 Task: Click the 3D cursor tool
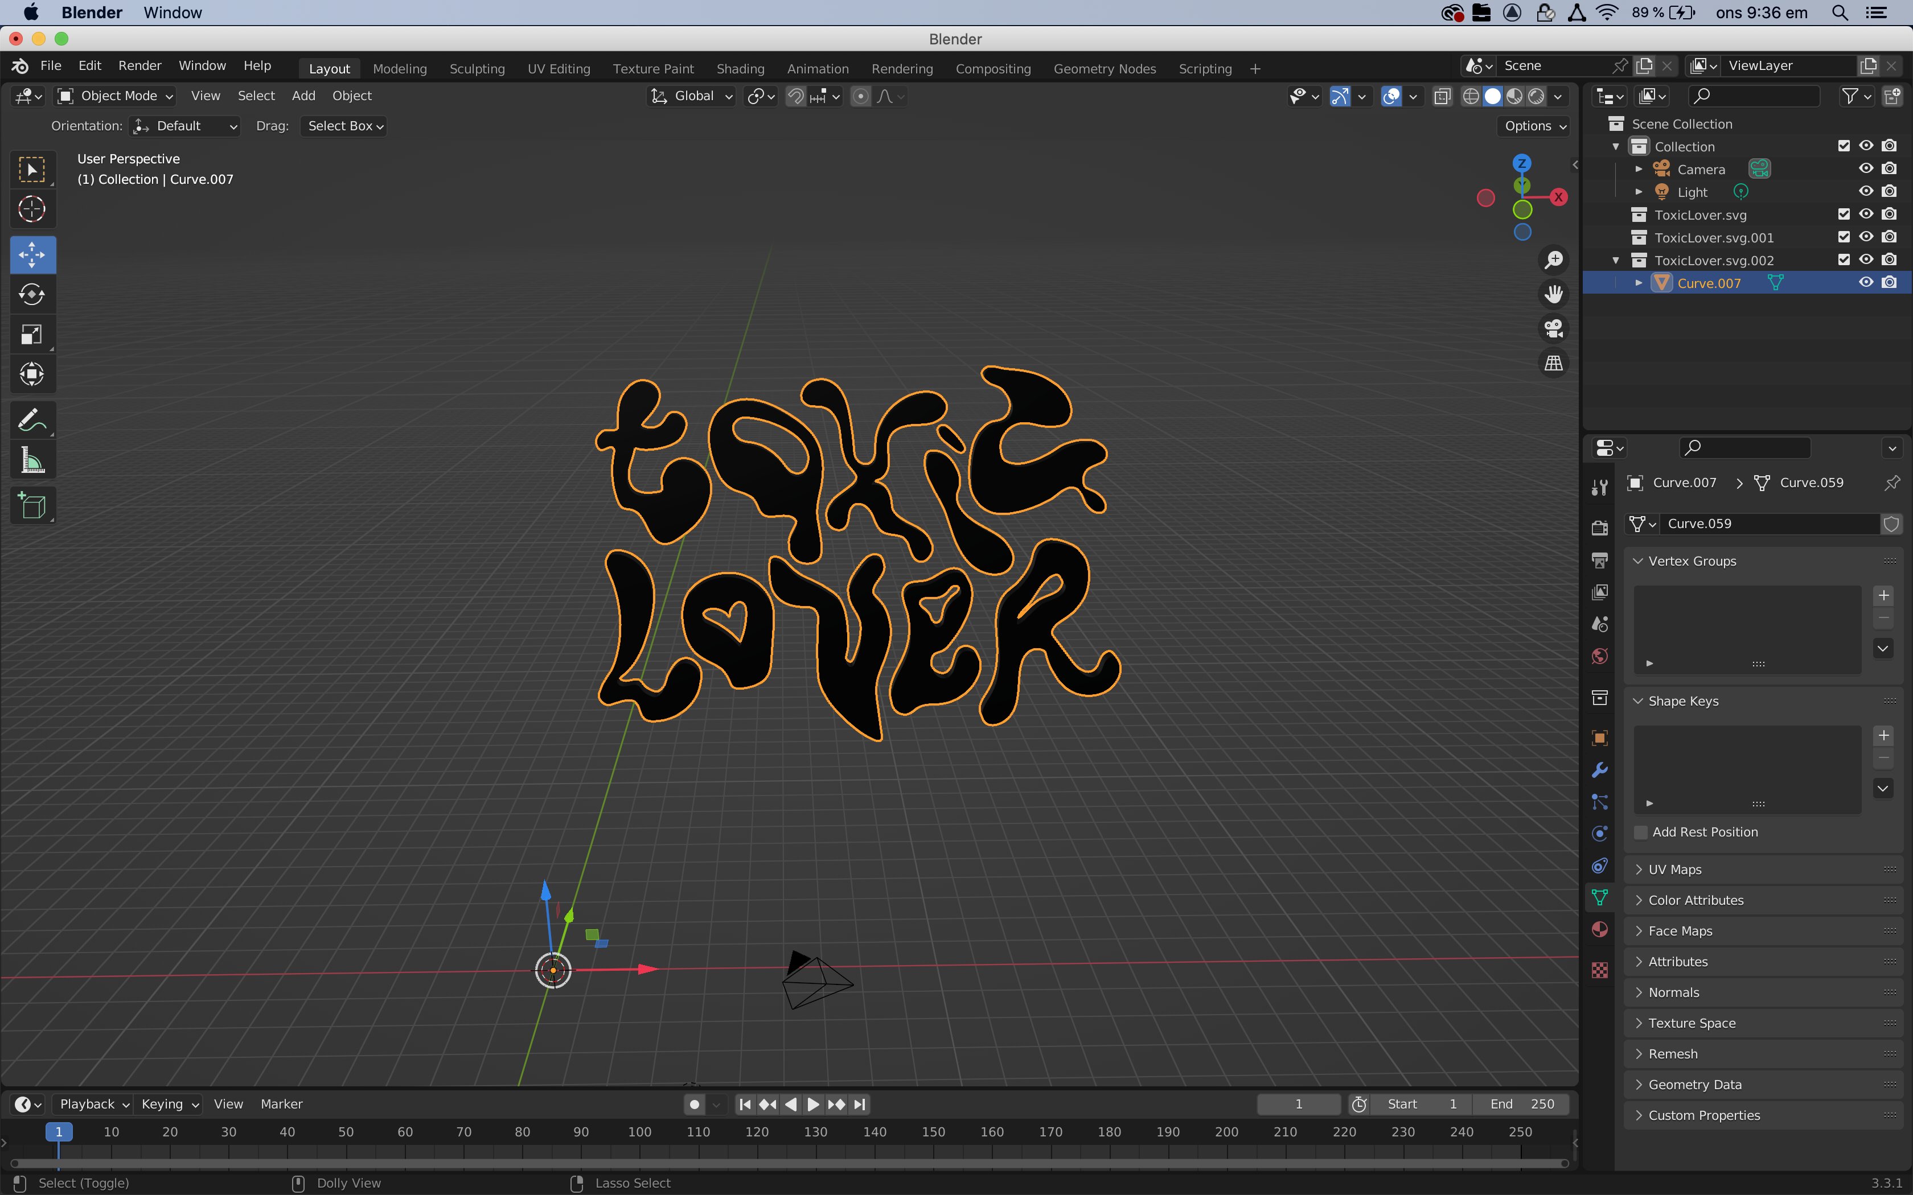click(x=32, y=209)
